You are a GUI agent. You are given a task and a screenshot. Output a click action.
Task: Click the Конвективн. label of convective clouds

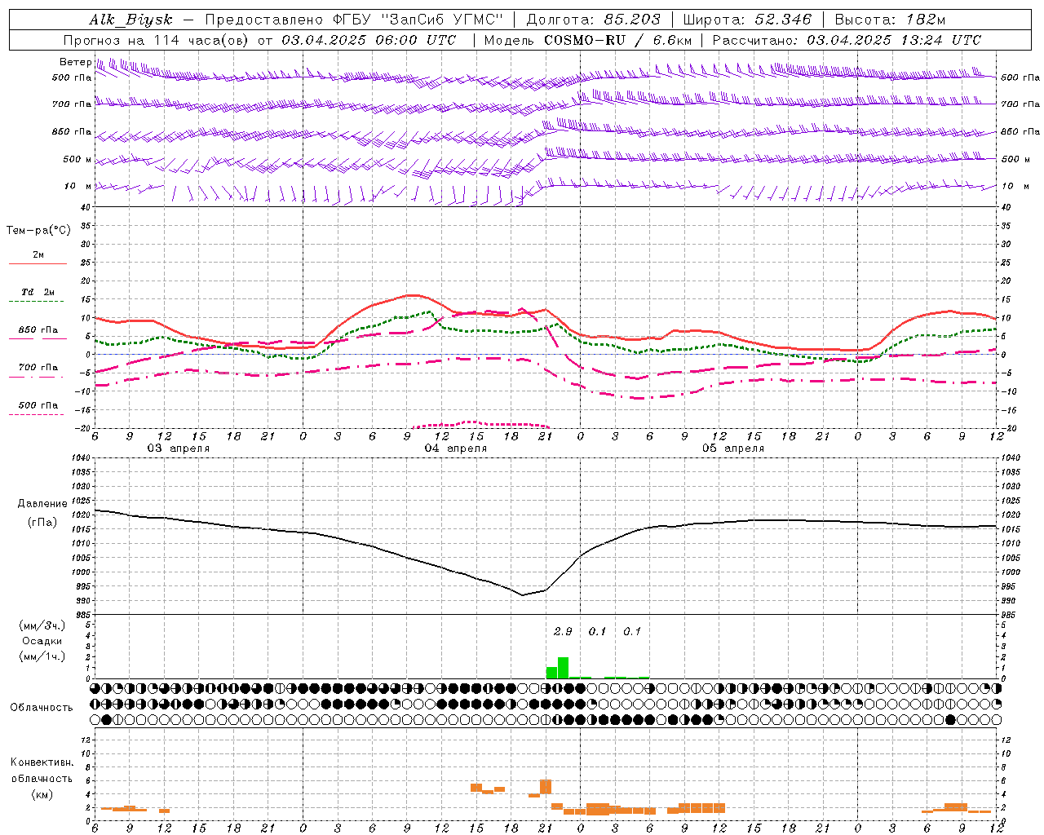[42, 762]
